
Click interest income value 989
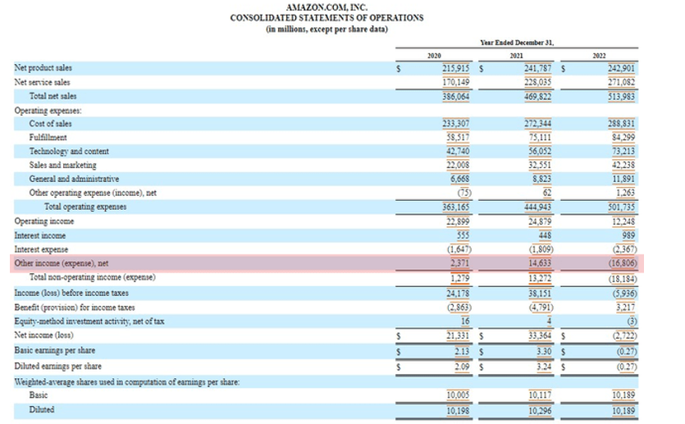click(628, 236)
